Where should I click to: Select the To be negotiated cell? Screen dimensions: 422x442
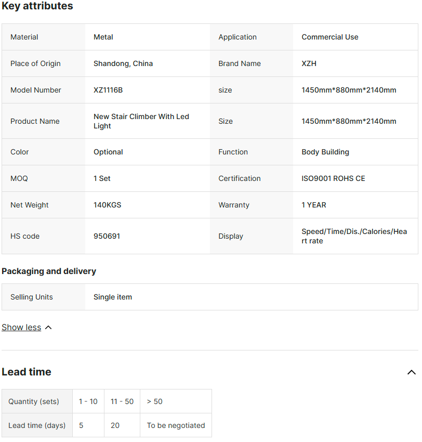(x=176, y=425)
